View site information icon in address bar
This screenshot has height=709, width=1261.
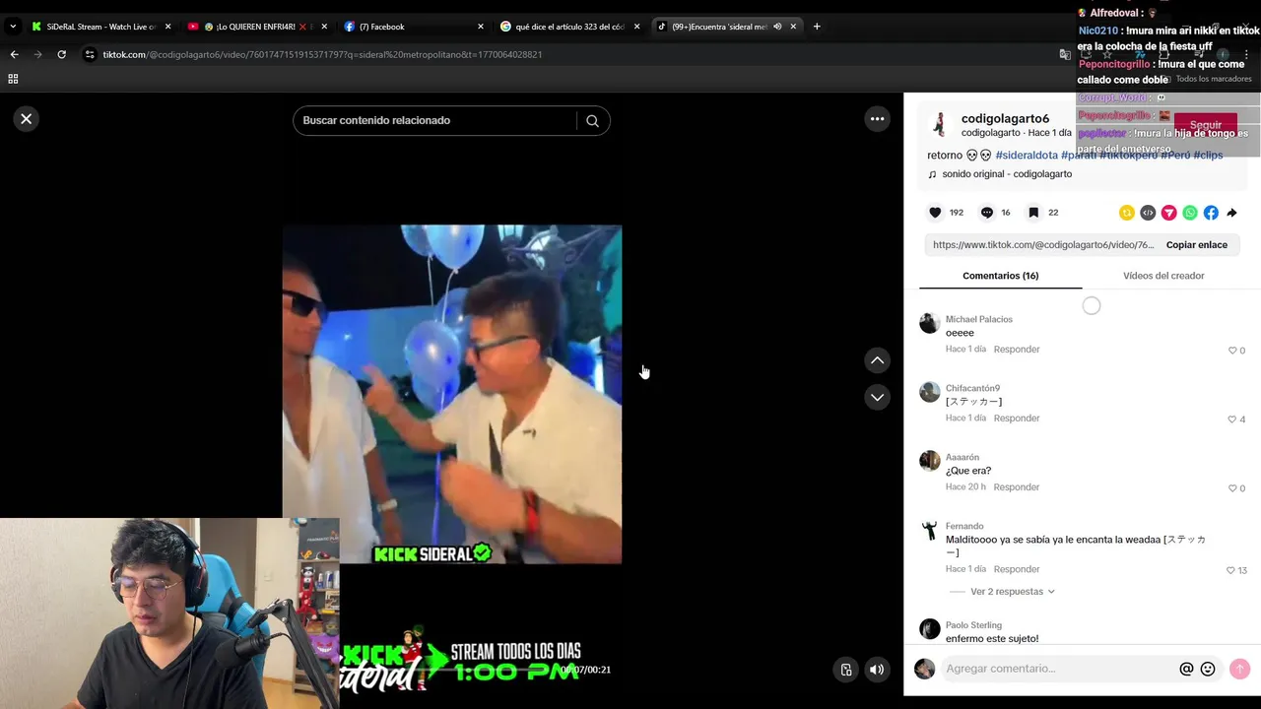90,54
